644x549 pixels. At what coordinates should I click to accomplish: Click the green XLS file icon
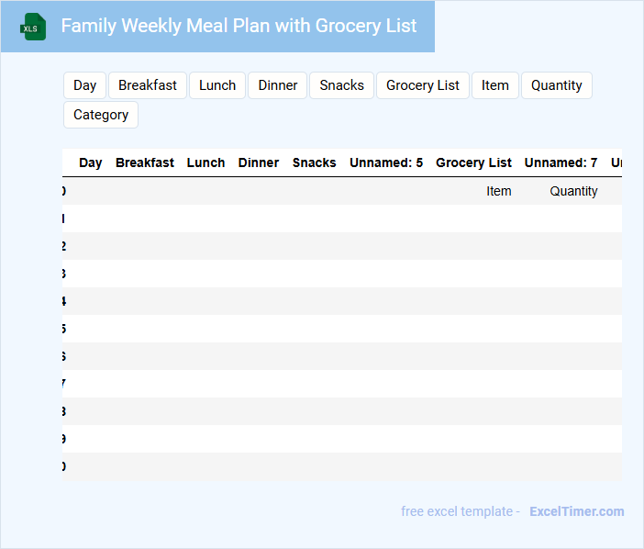(33, 27)
